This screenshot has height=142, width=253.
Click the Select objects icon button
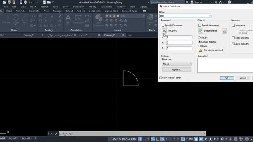tap(200, 31)
